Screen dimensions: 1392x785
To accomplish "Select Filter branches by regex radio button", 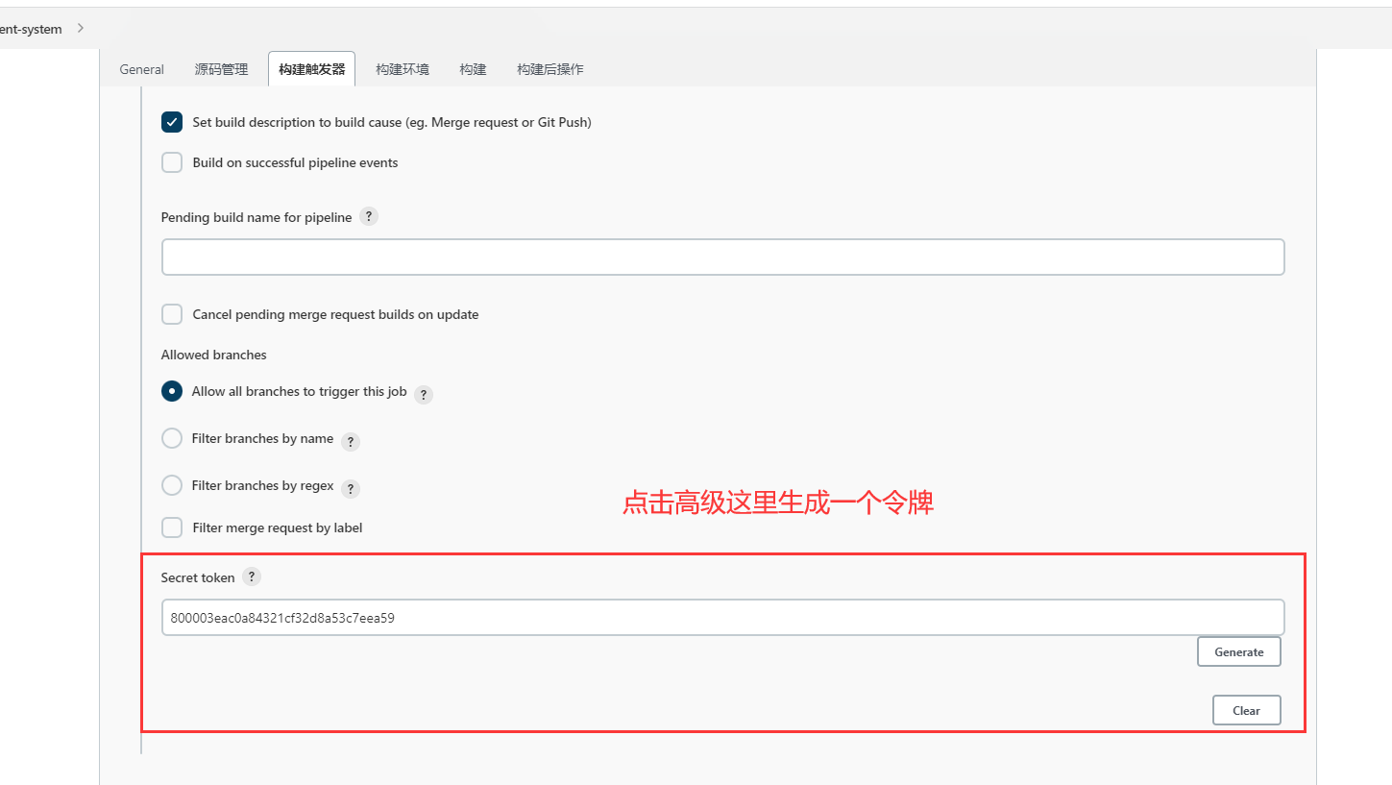I will pos(172,485).
